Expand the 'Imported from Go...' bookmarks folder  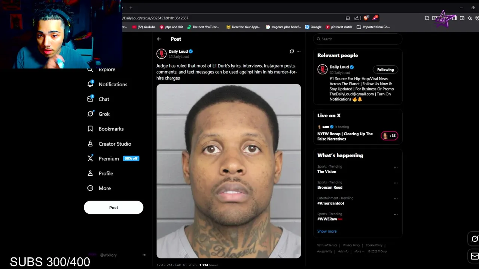[373, 27]
